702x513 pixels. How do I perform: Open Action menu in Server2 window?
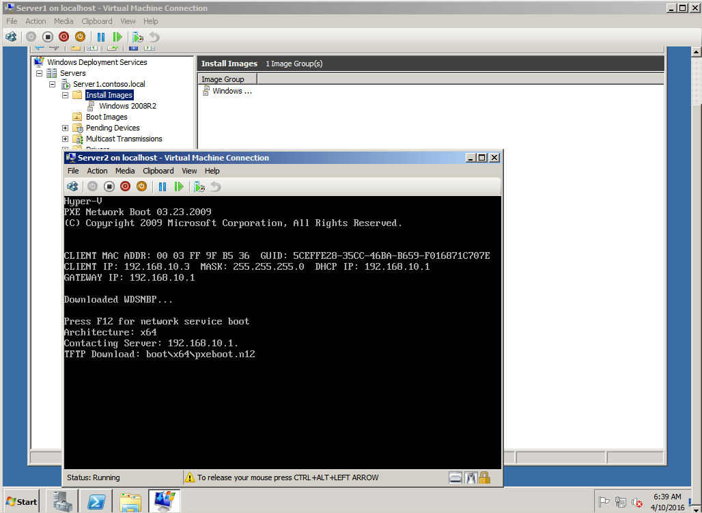[x=97, y=171]
